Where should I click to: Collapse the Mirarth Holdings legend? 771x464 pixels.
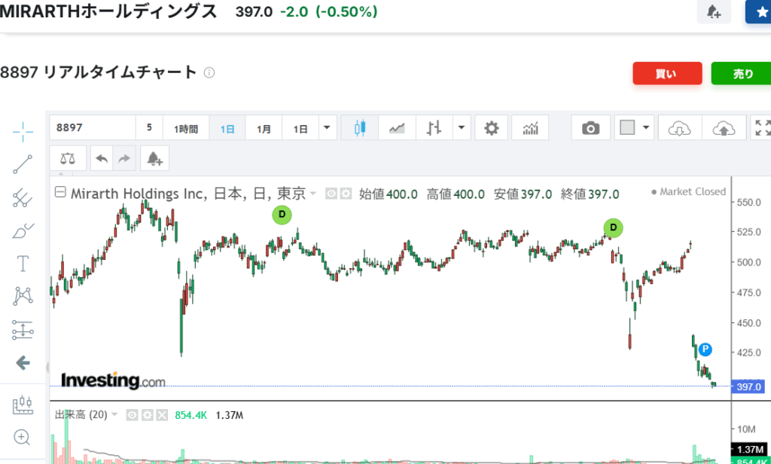(x=60, y=192)
